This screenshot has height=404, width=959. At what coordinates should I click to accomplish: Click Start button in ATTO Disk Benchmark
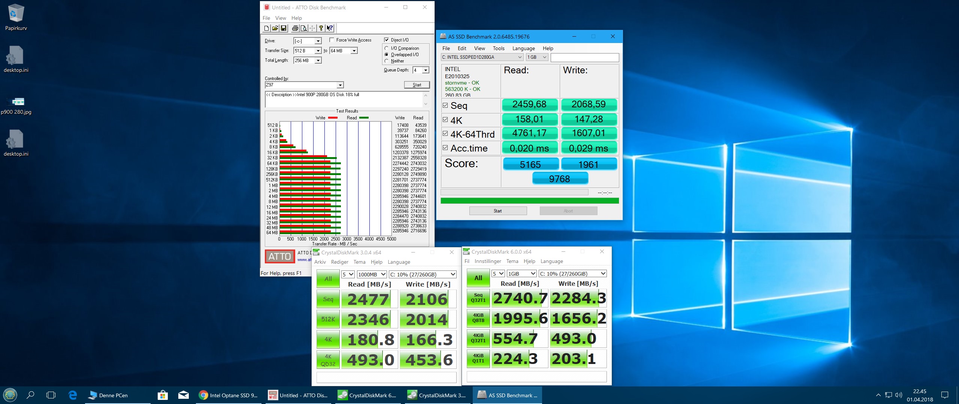click(x=417, y=85)
